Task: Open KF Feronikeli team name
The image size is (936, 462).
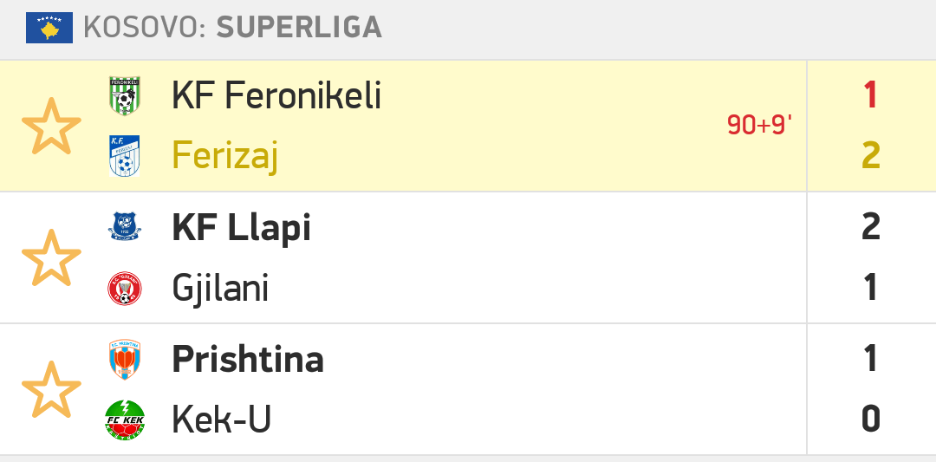Action: click(276, 95)
